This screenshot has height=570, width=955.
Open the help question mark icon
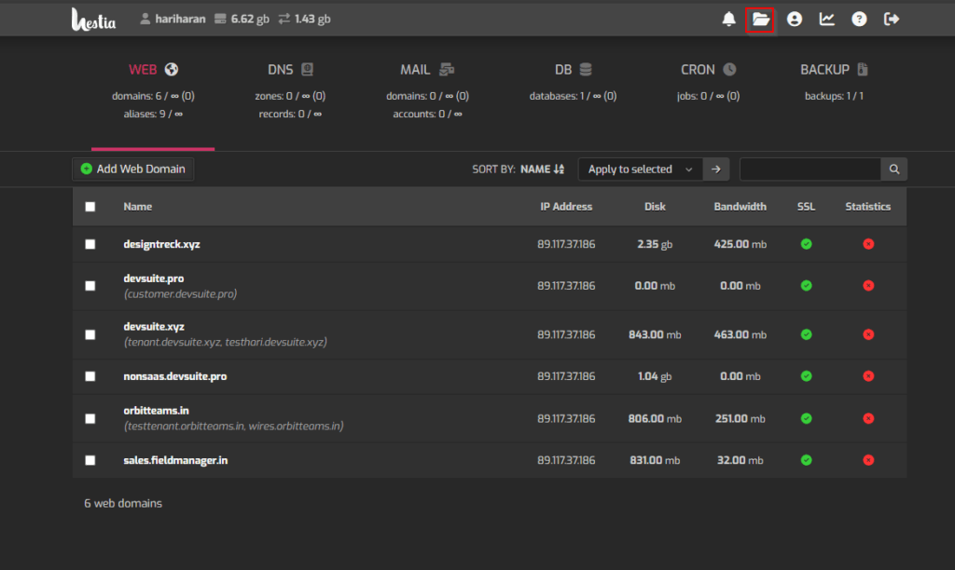(859, 19)
